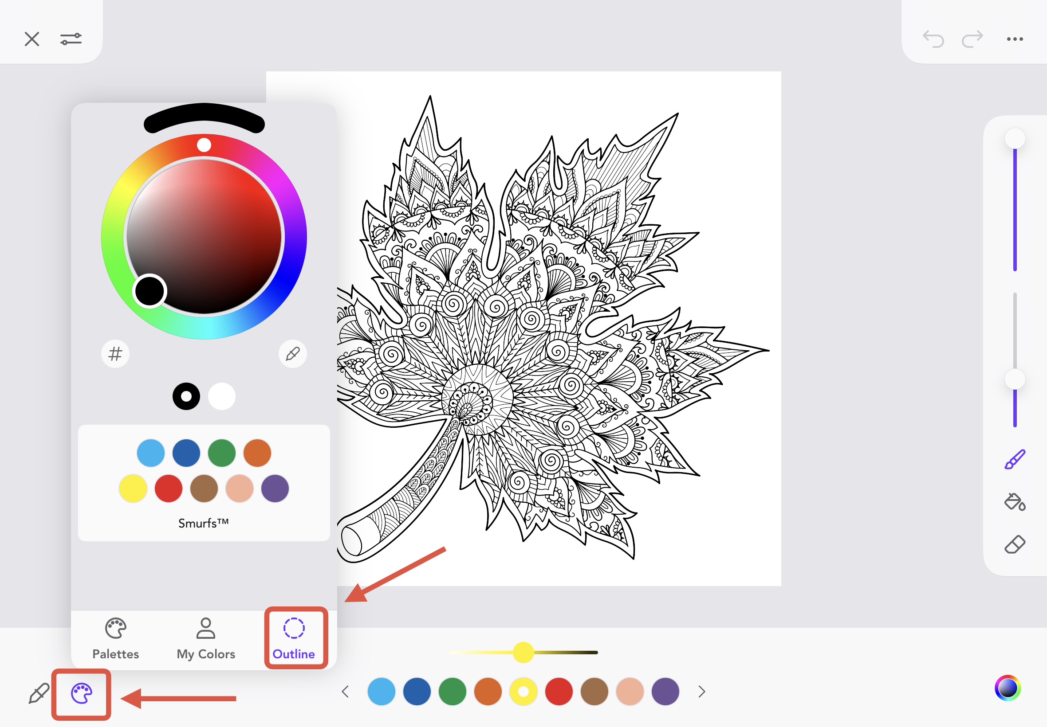Select the paint bucket fill tool

click(x=1015, y=502)
